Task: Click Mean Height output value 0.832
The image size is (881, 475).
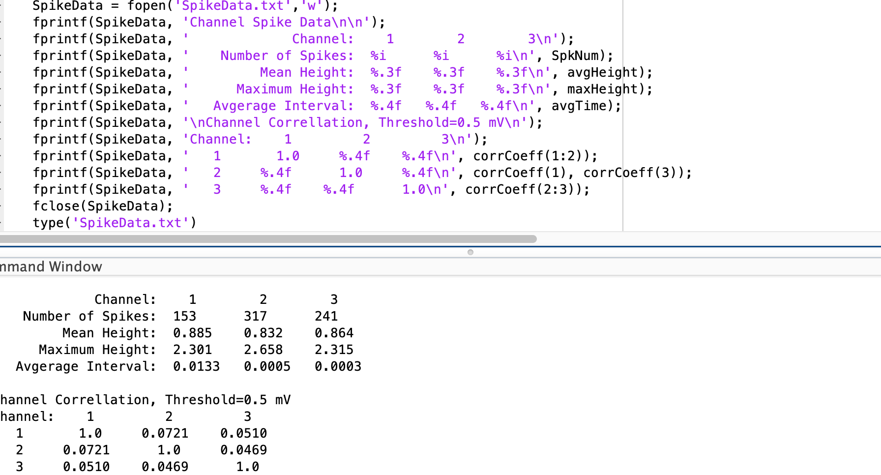Action: click(x=264, y=333)
